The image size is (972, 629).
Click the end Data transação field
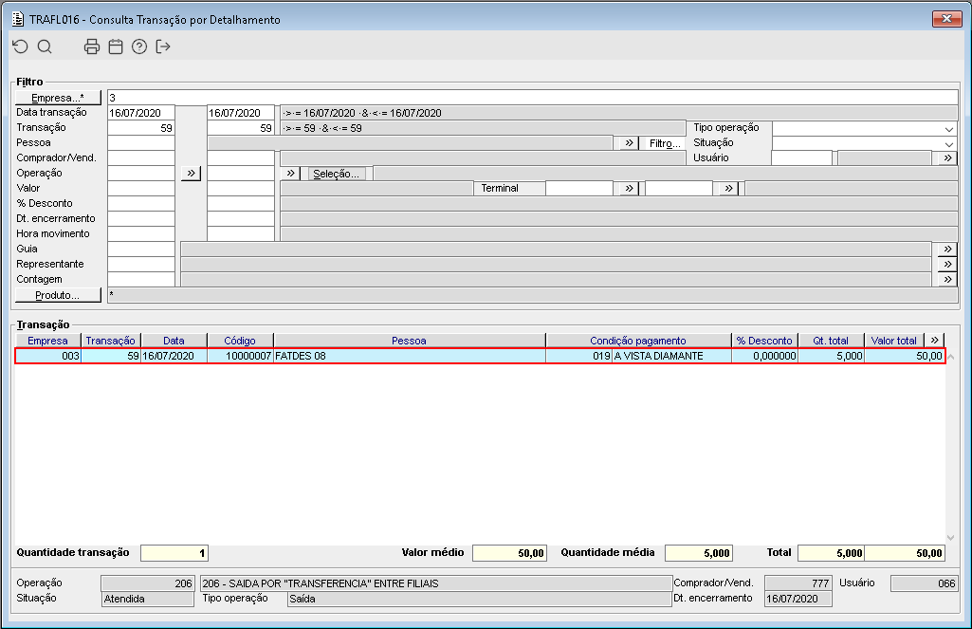pos(241,113)
